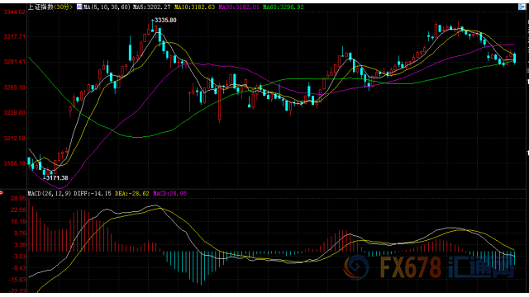Click the MA indicator settings icon

coord(79,7)
